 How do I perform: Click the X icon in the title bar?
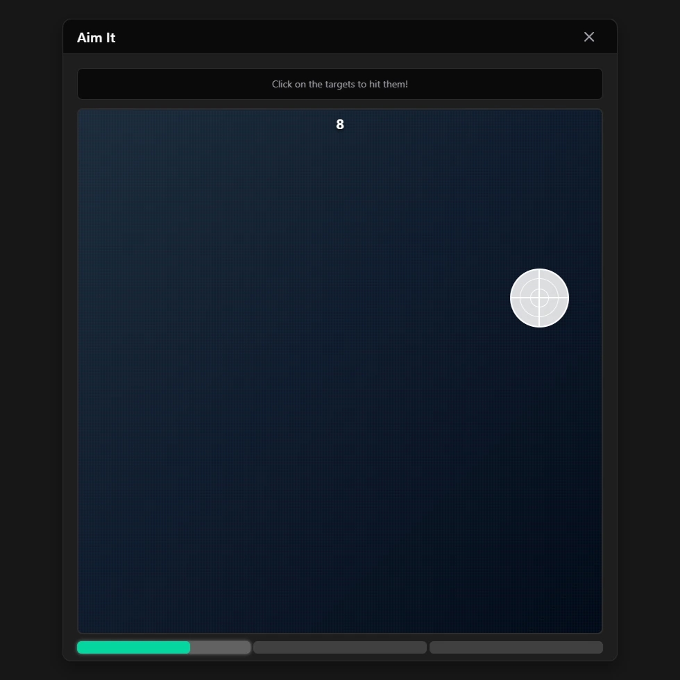[x=588, y=37]
